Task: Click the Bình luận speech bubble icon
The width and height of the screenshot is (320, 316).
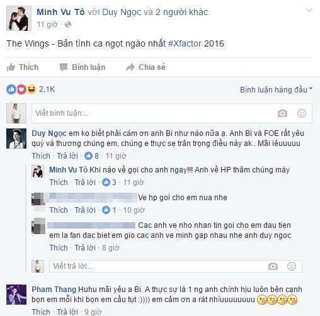Action: point(64,67)
